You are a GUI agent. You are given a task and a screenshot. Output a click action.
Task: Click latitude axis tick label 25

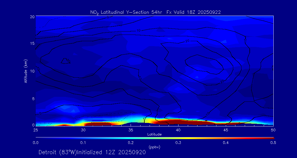[35, 130]
